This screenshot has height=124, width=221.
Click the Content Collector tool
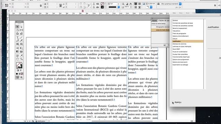coord(18,33)
